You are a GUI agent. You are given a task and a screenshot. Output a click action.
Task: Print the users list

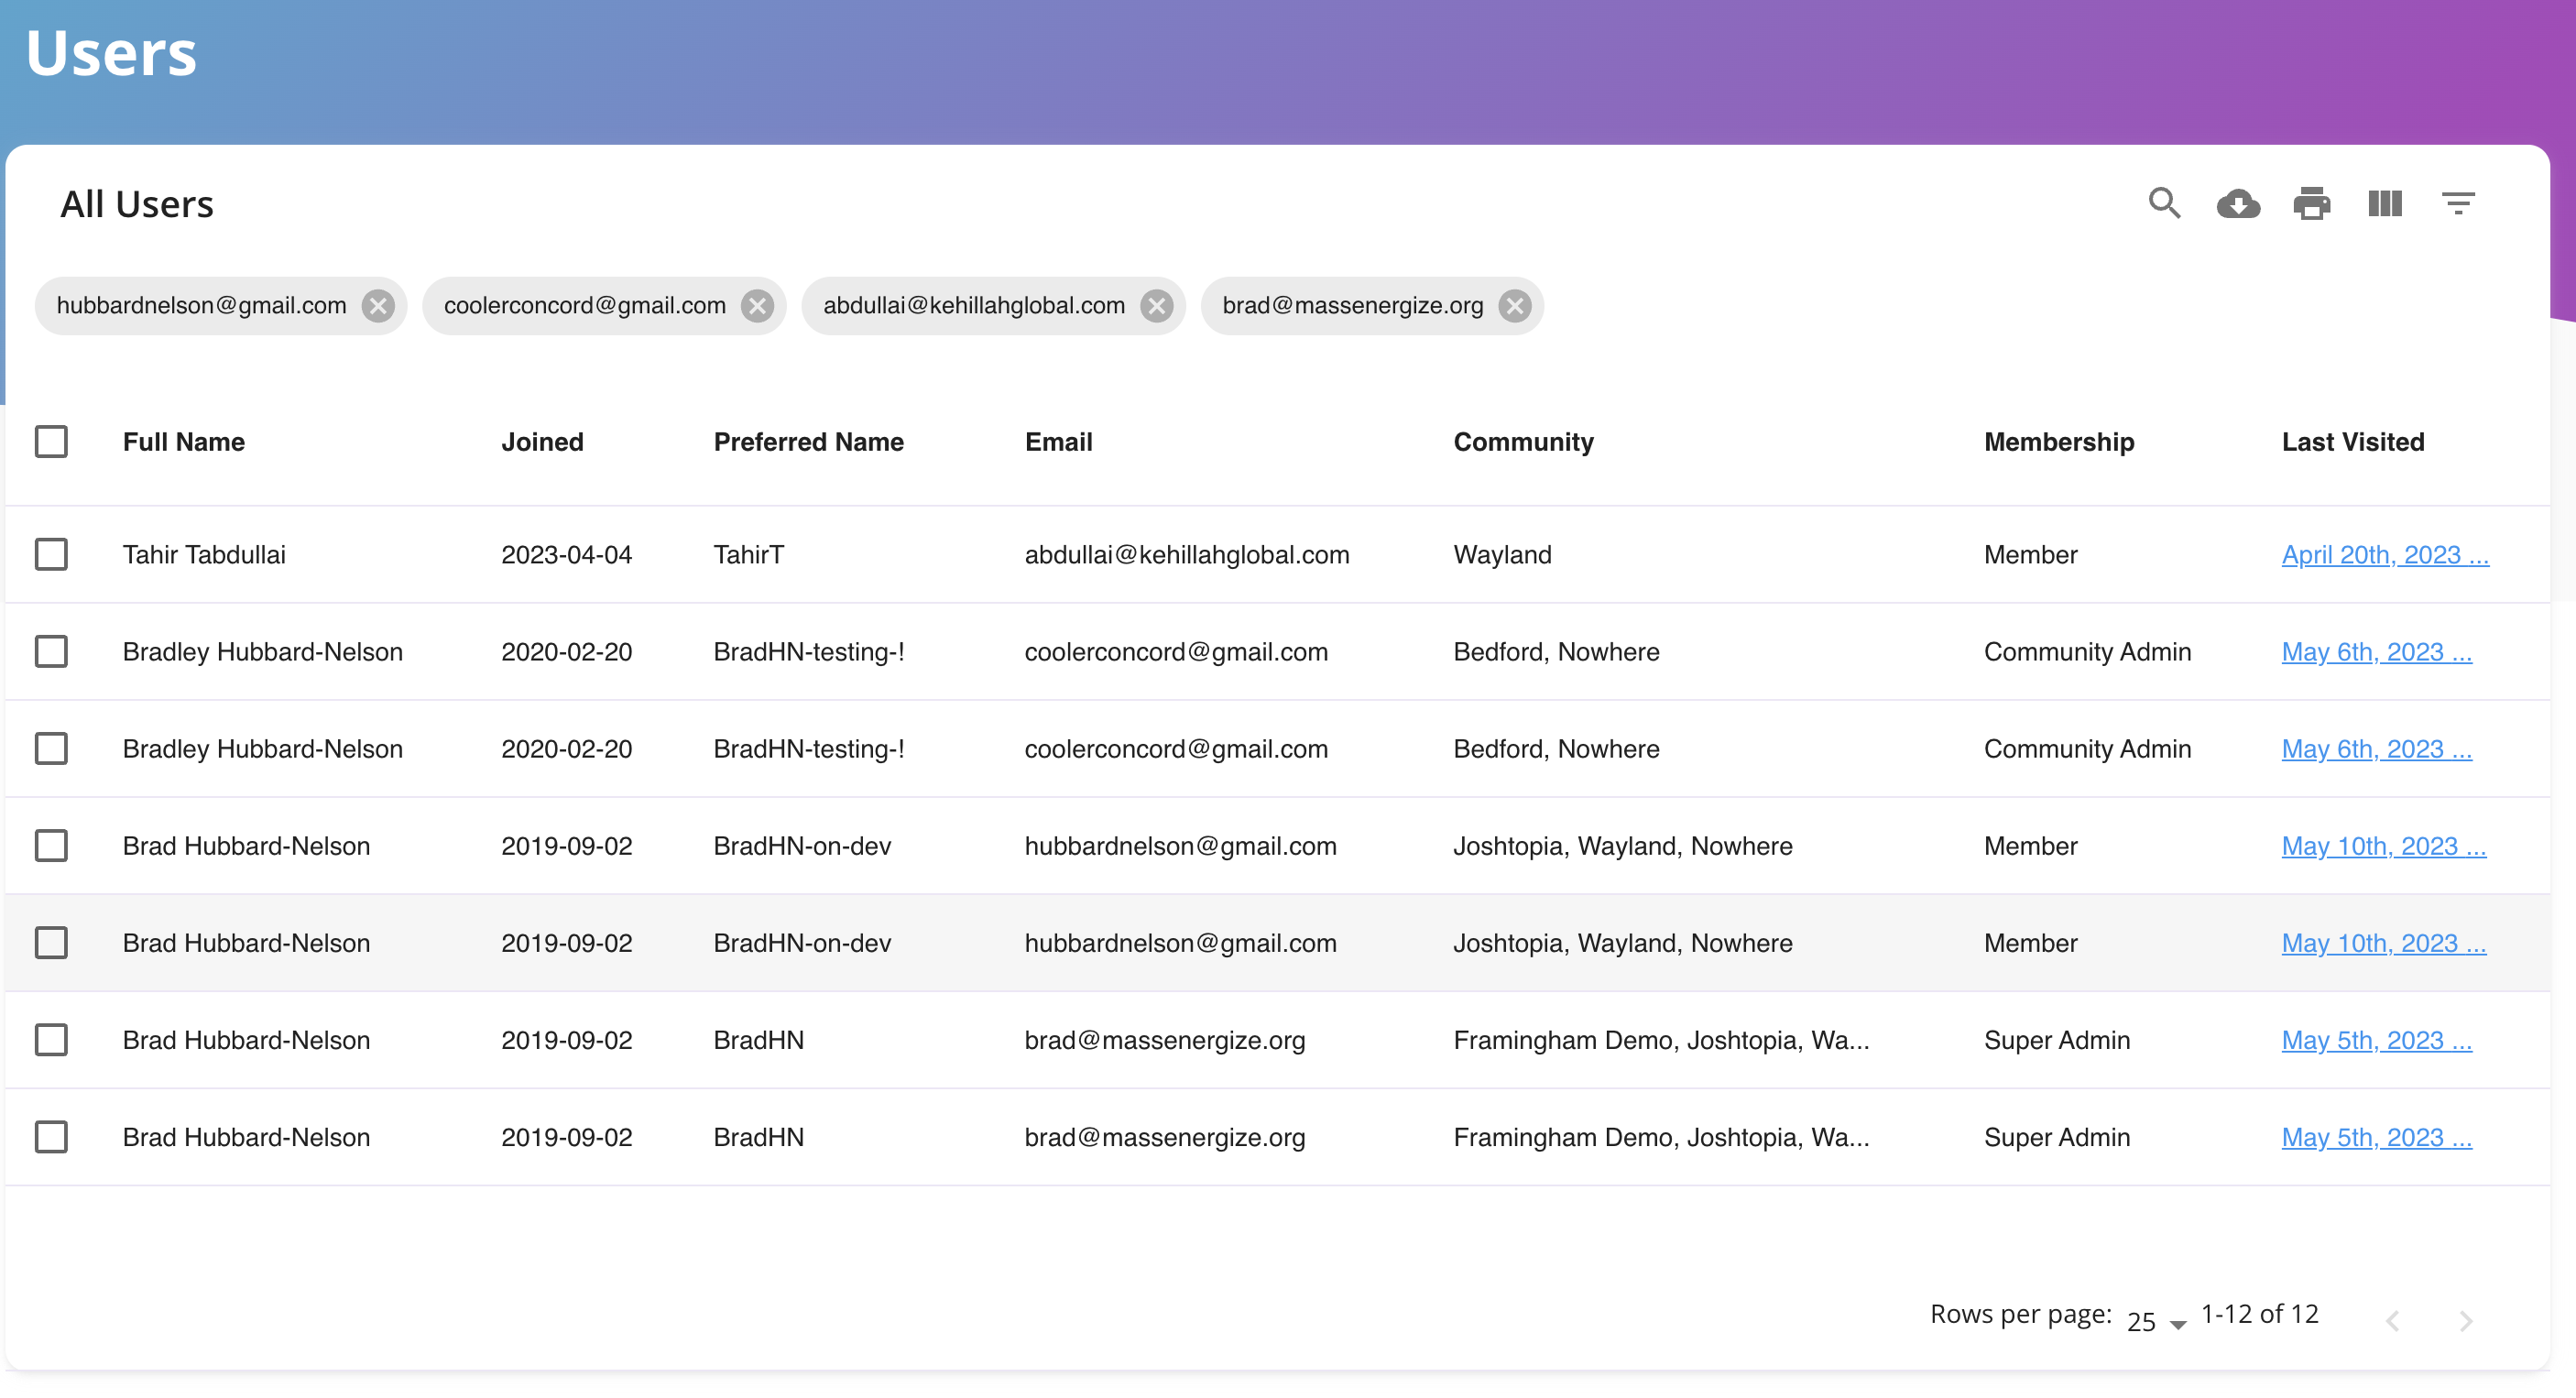[2312, 203]
